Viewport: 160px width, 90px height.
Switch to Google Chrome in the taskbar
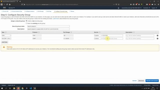(22, 88)
